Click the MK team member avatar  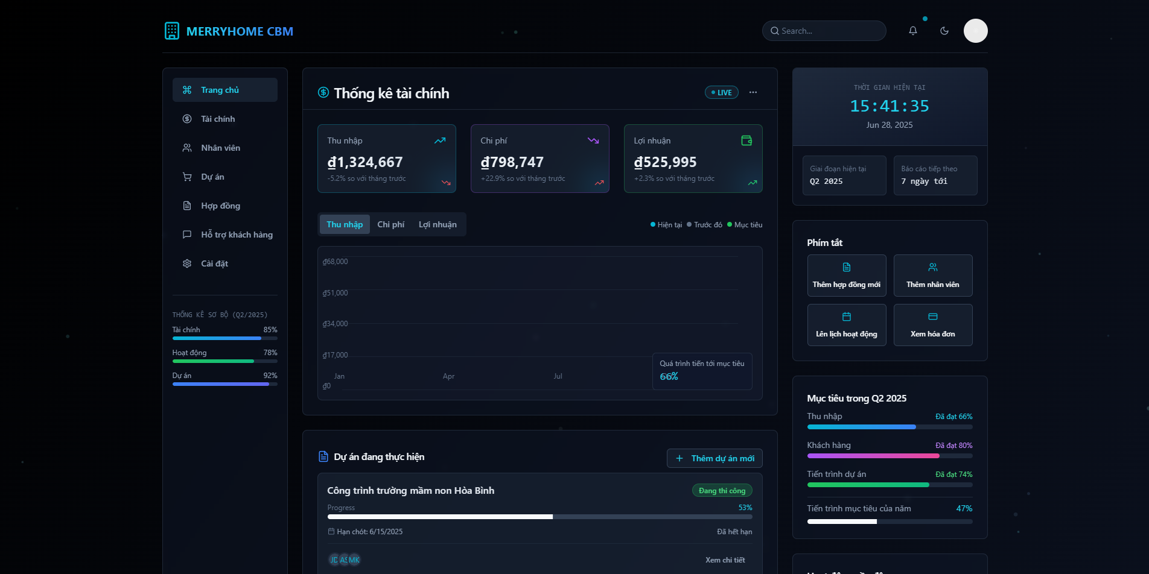click(x=354, y=560)
